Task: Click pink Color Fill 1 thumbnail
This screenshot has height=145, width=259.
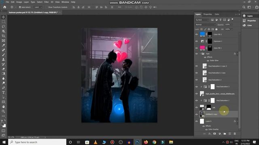Action: [x=202, y=48]
